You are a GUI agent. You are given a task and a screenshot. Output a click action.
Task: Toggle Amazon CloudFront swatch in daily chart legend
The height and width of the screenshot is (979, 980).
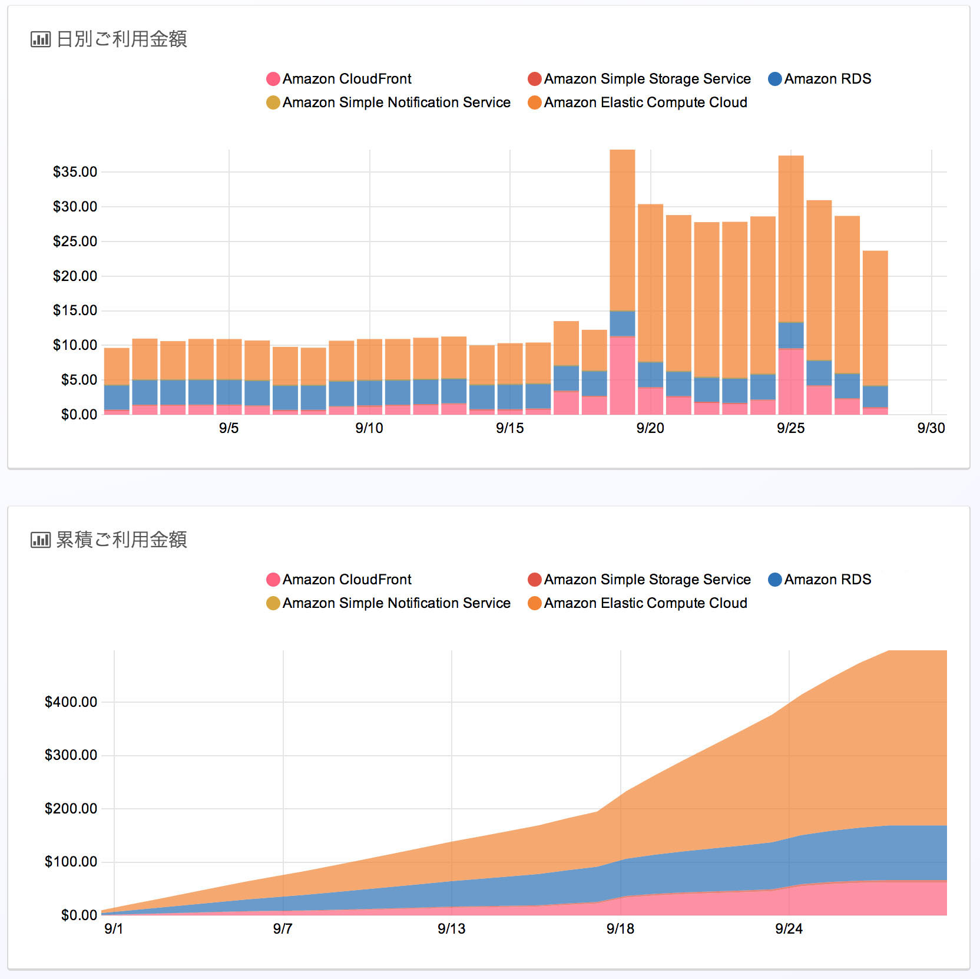point(273,79)
